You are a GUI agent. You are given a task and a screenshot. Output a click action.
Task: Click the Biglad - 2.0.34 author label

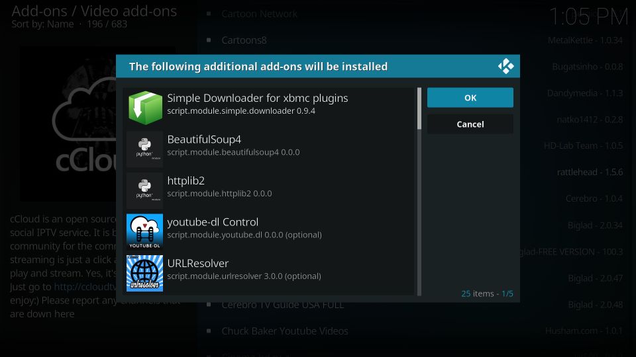coord(595,225)
